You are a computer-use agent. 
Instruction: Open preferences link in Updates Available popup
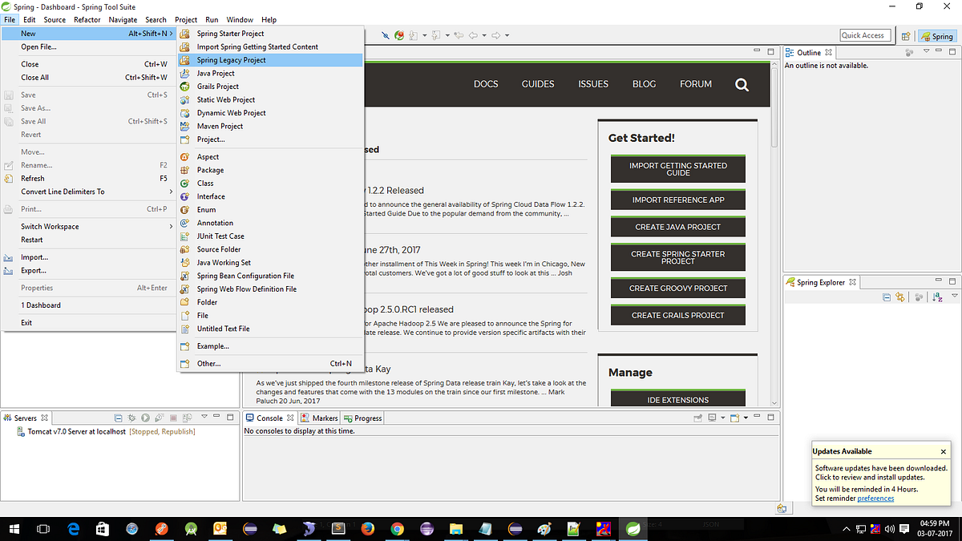tap(875, 498)
